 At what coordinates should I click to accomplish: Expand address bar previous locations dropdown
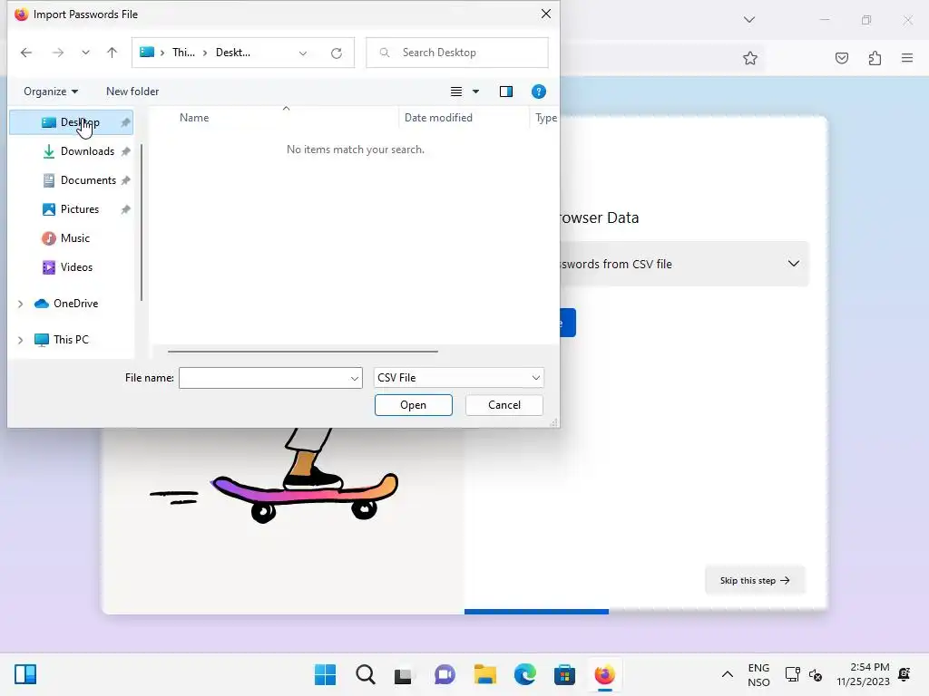coord(303,53)
